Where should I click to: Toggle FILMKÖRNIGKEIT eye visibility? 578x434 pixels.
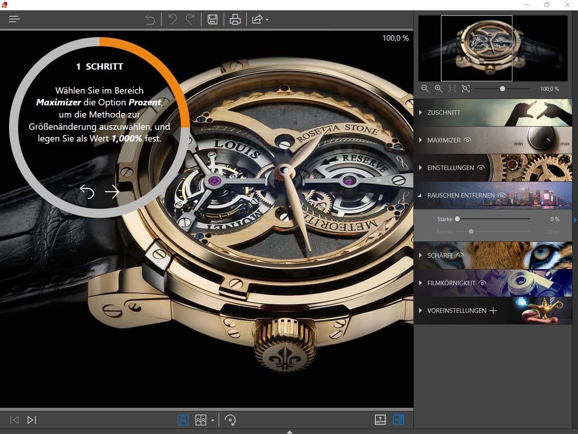(x=482, y=283)
